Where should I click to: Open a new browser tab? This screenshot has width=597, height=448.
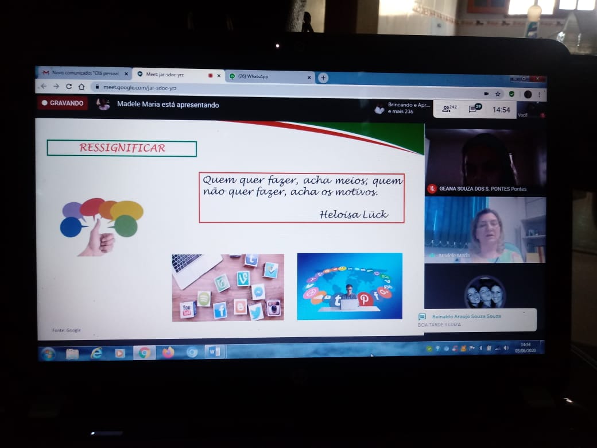[323, 78]
